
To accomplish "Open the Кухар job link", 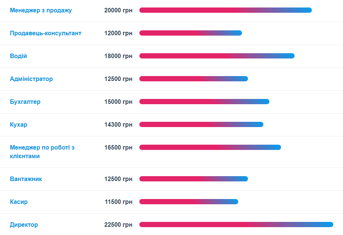I will coord(18,124).
